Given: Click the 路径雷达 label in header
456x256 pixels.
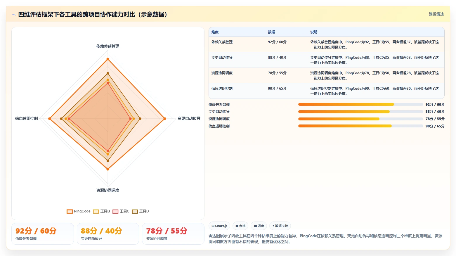Looking at the screenshot, I should tap(436, 14).
